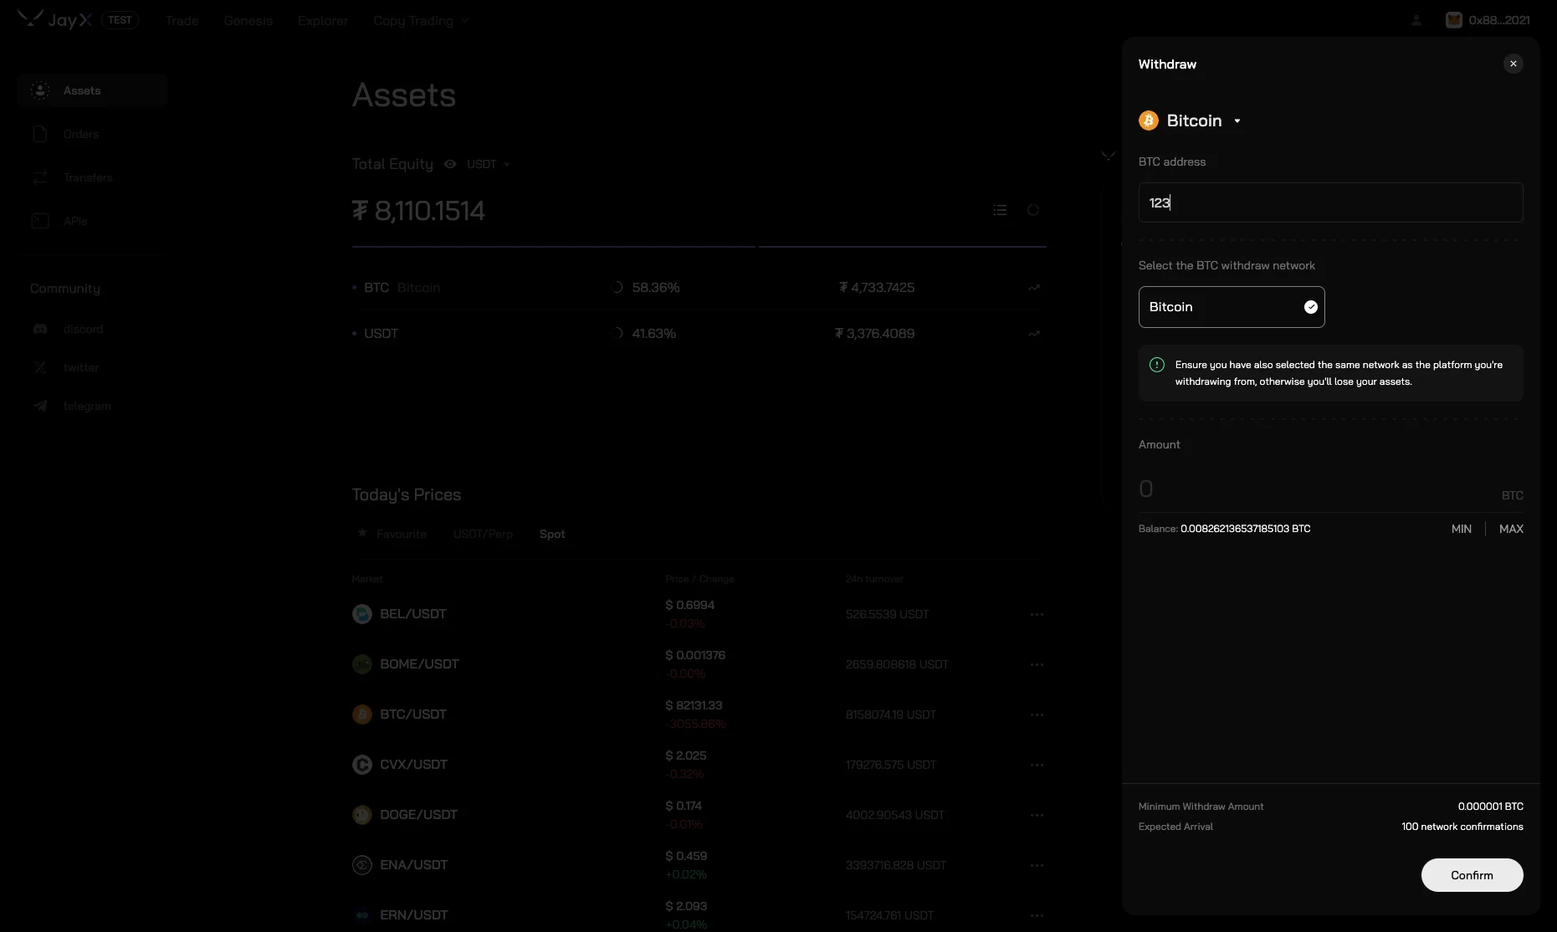This screenshot has height=932, width=1557.
Task: Toggle the Favourite markets star filter
Action: tap(363, 534)
